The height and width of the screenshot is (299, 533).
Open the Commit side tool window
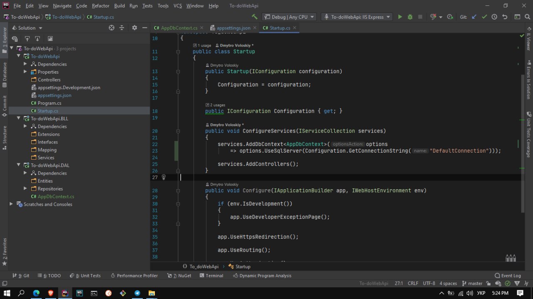[x=5, y=106]
